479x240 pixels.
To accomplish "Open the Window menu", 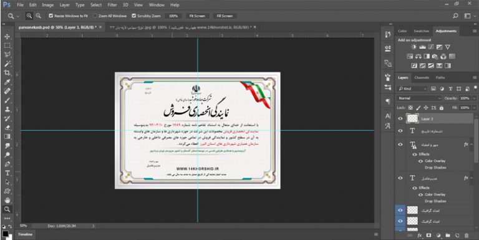I will [156, 5].
